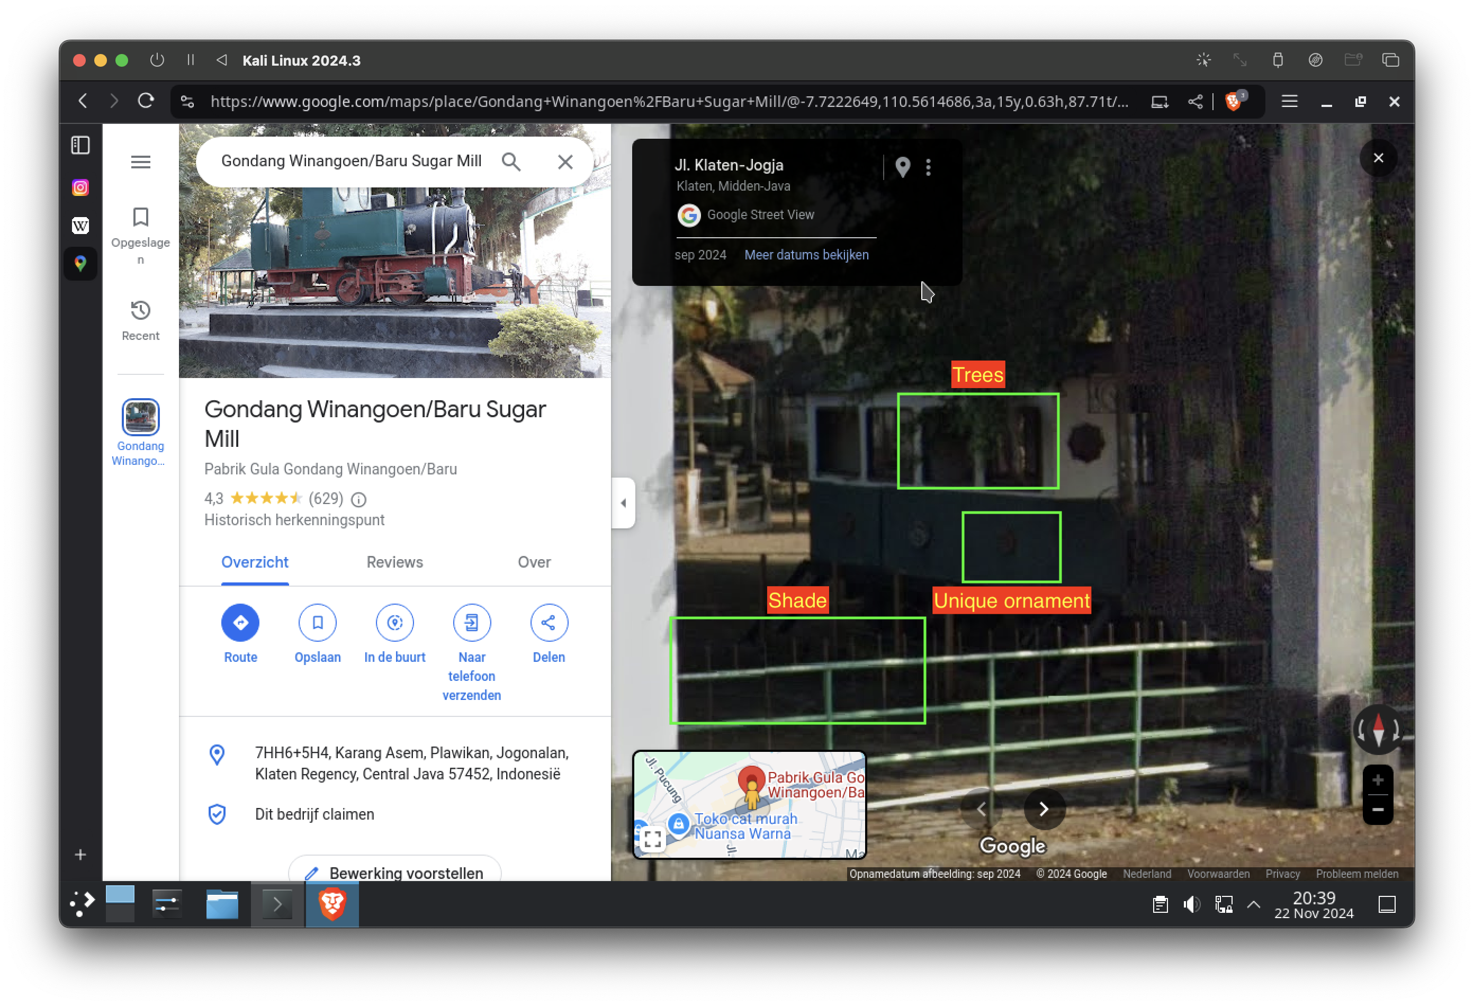Reload the browser page
Screen dimensions: 1474x1006
(x=146, y=101)
